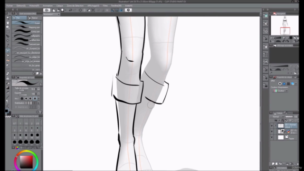Select the Eraser tool

(8, 73)
